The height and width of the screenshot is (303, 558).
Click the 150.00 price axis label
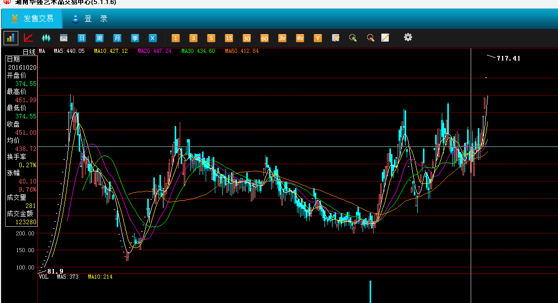[x=25, y=250]
